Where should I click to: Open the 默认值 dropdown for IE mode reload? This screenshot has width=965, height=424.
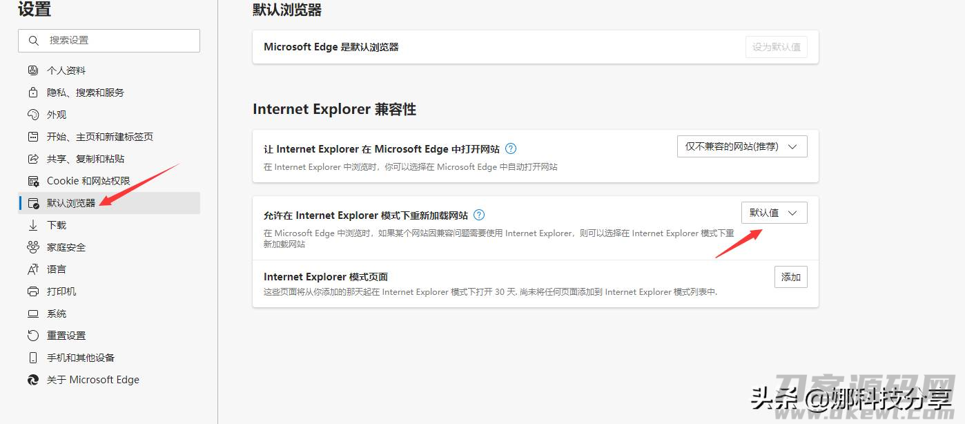774,213
